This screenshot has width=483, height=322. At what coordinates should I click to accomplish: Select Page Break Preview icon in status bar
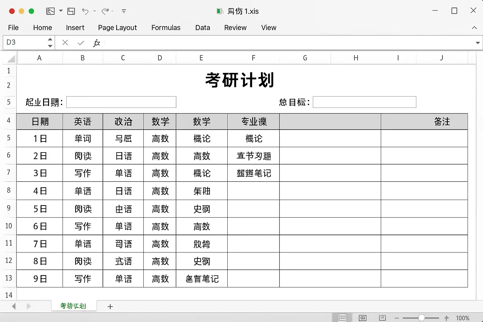pos(382,318)
